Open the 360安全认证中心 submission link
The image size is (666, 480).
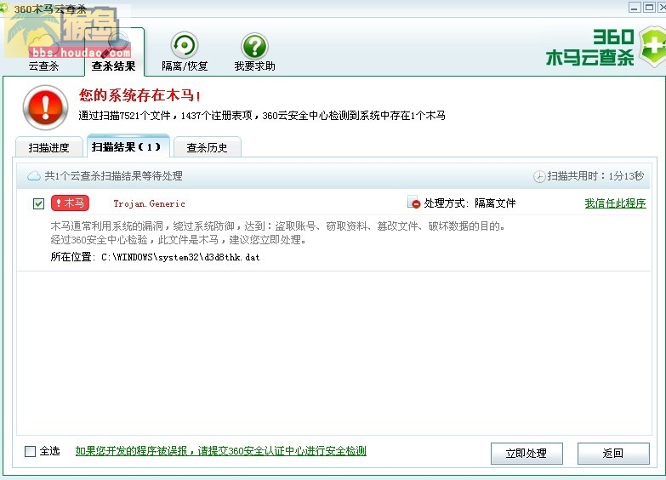point(221,451)
